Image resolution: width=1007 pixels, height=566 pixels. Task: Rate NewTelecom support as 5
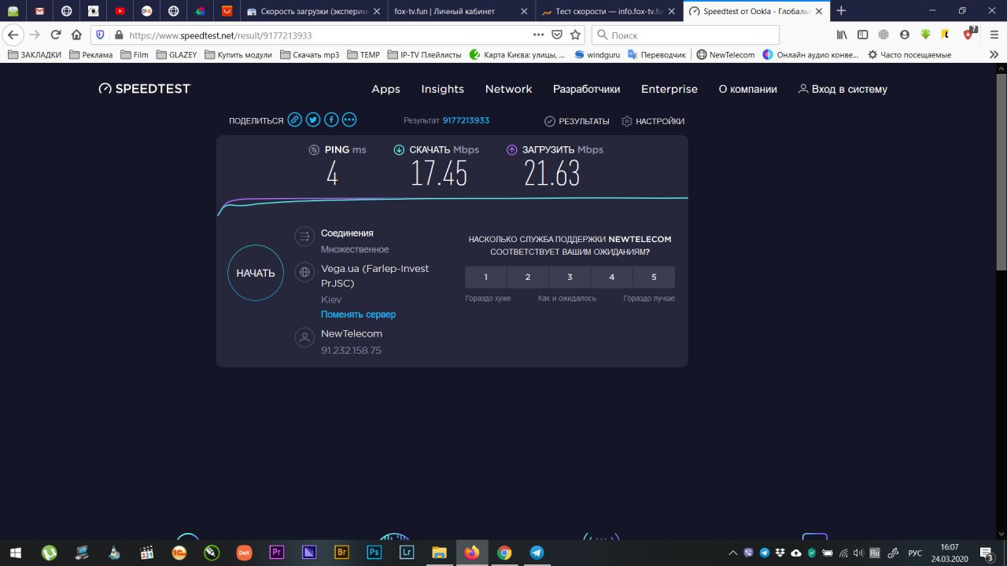(654, 277)
